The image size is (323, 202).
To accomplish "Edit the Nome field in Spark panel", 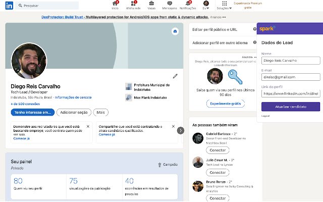I will click(291, 61).
